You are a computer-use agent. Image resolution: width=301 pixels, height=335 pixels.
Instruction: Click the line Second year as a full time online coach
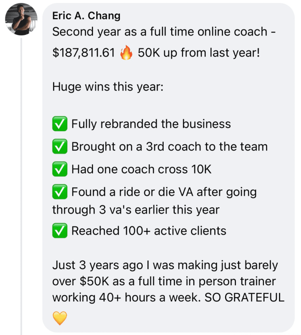pyautogui.click(x=164, y=32)
